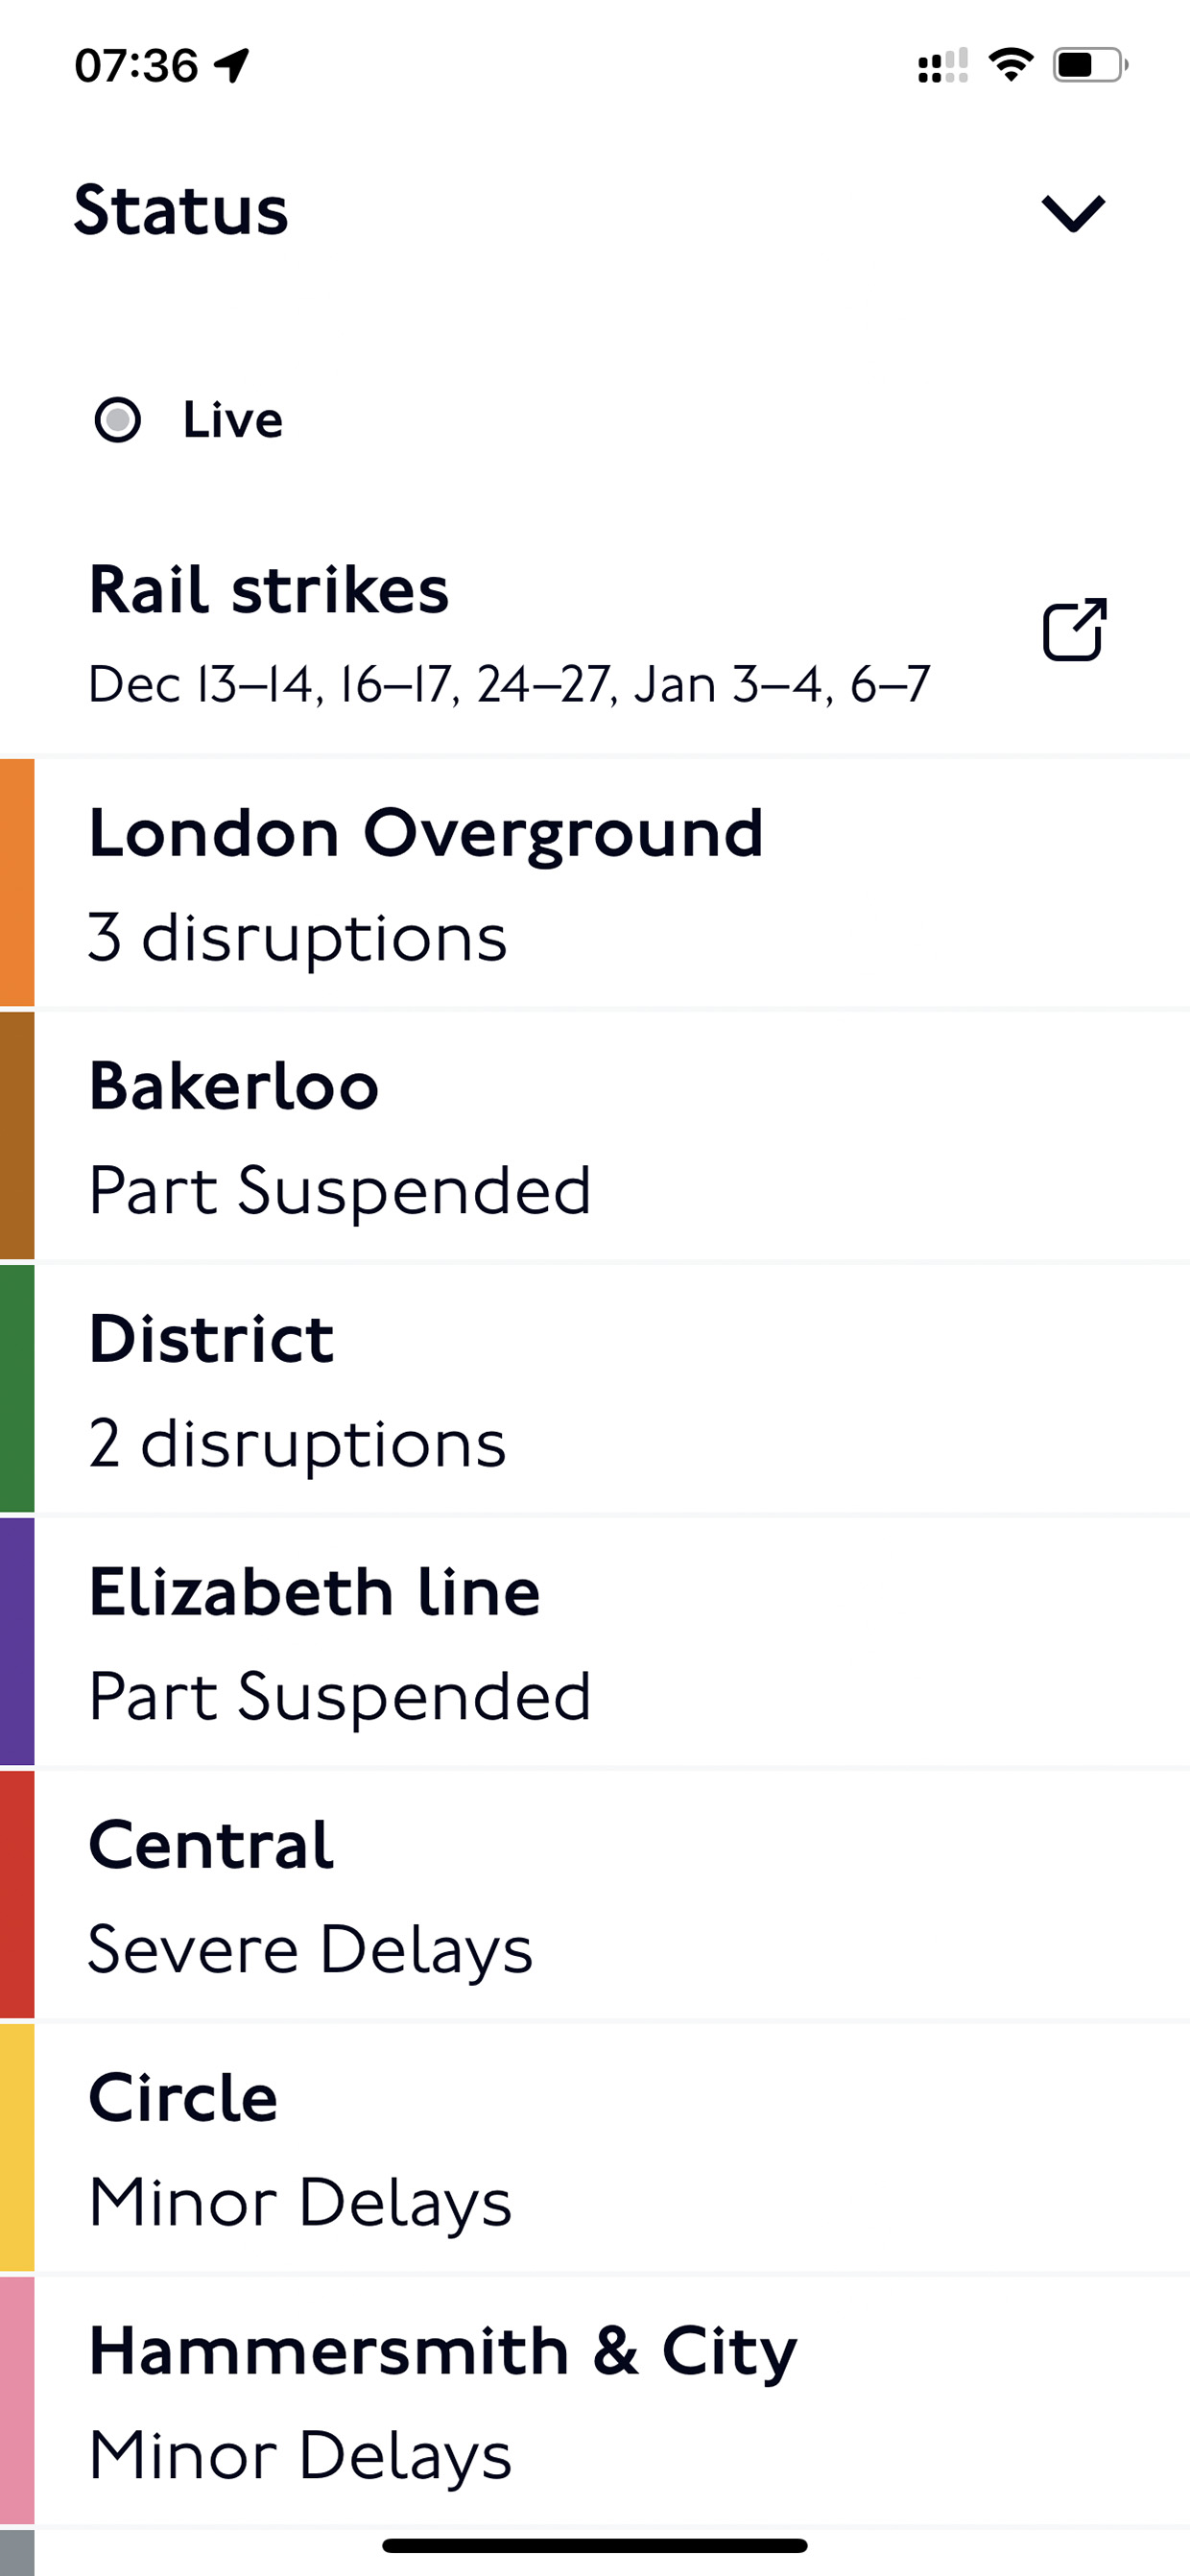Tap the Status heading
Screen dimensions: 1190x2576
tap(181, 211)
